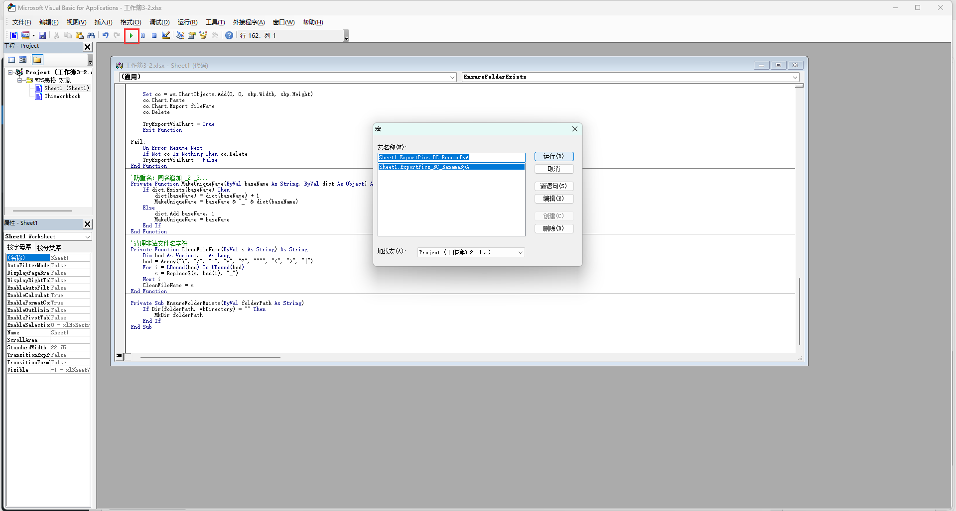Click the code window horizontal scrollbar
This screenshot has height=511, width=956.
(210, 357)
